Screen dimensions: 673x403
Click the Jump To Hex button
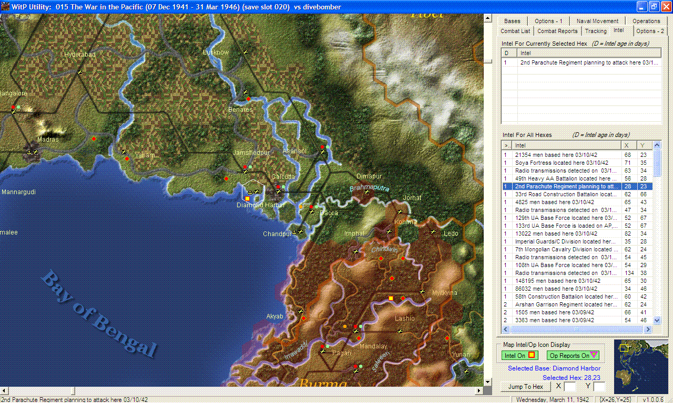[526, 387]
